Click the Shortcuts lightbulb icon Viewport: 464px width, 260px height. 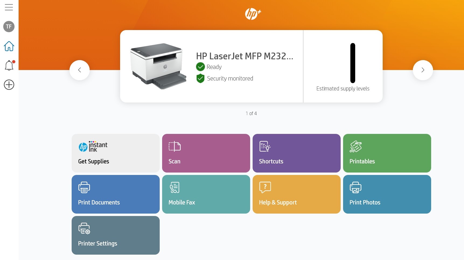point(265,146)
